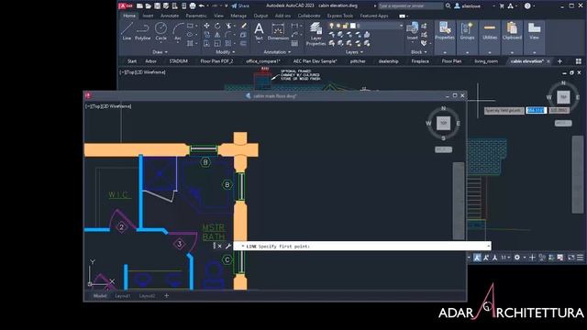Open the Utilities panel button
Image resolution: width=587 pixels, height=330 pixels.
click(x=490, y=38)
